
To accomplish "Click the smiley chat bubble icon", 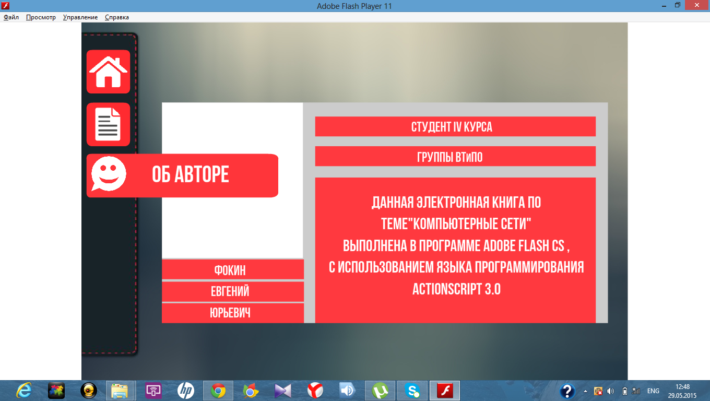I will pos(109,174).
